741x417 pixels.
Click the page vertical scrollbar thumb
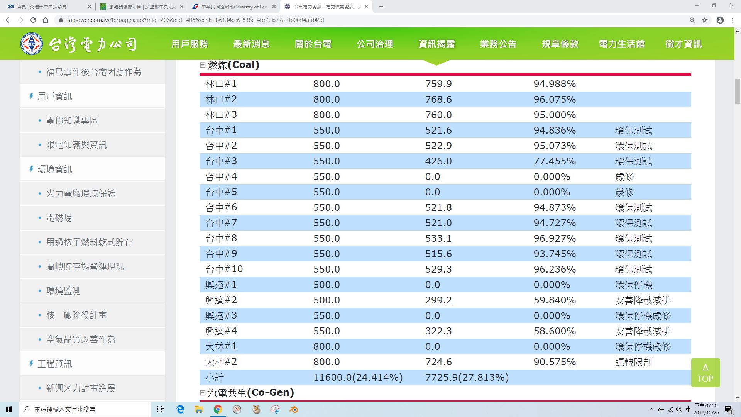738,91
